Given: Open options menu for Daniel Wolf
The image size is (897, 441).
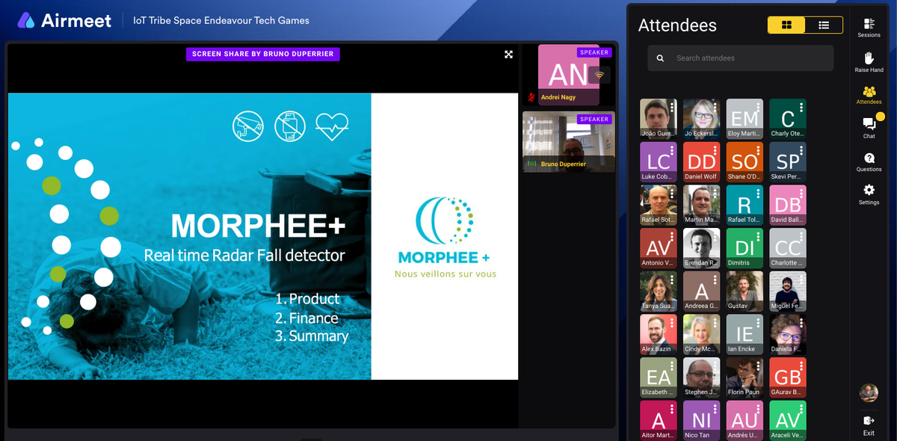Looking at the screenshot, I should [x=715, y=150].
